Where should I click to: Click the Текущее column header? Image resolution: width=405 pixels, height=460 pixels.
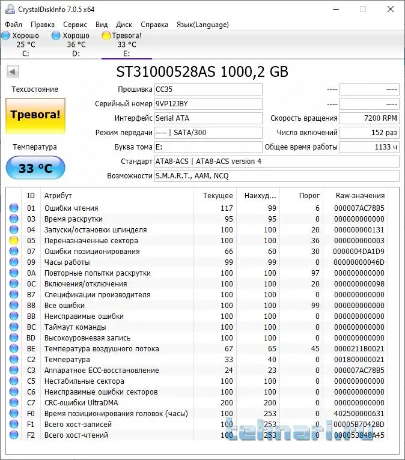218,196
